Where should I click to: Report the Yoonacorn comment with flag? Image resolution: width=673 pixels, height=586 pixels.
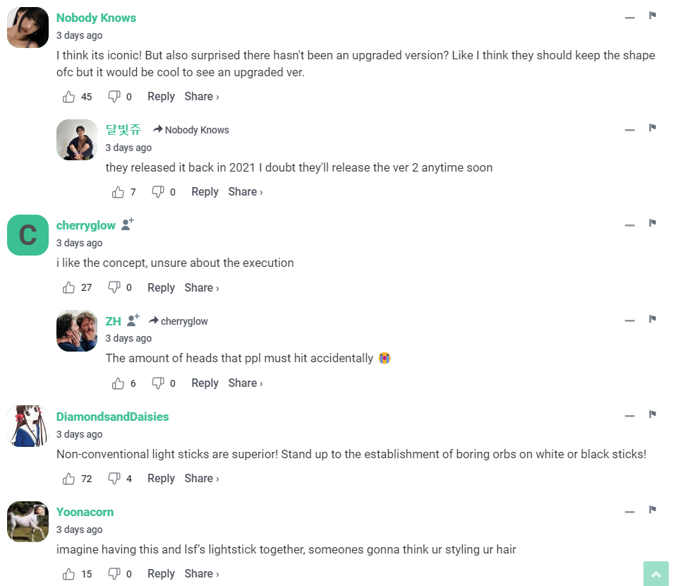click(653, 510)
